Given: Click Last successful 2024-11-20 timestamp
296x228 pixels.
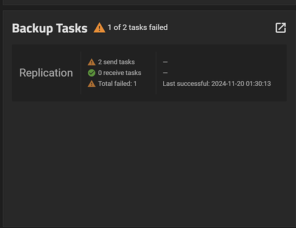Looking at the screenshot, I should click(217, 84).
